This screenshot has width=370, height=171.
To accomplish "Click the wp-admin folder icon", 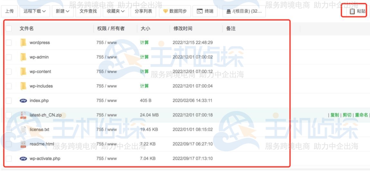I will pos(23,57).
